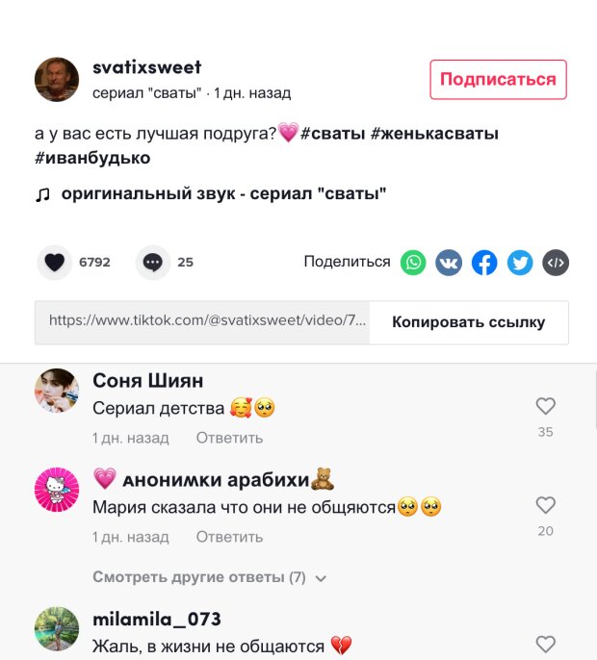Click the Подписаться button
The height and width of the screenshot is (660, 597).
(x=498, y=80)
